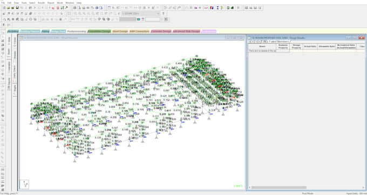Open the vertical Reports page tab
The image size is (367, 195).
point(9,83)
